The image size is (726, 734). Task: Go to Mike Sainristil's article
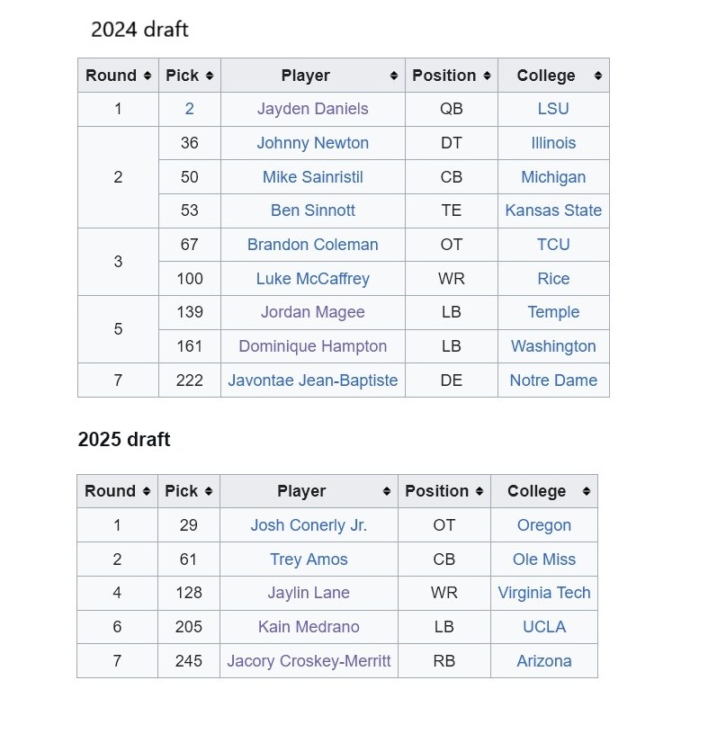pyautogui.click(x=313, y=177)
